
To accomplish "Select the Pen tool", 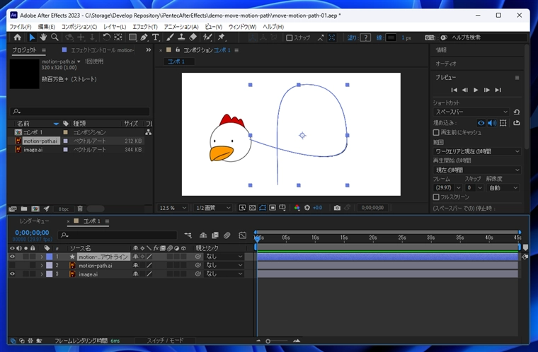I will coord(144,37).
